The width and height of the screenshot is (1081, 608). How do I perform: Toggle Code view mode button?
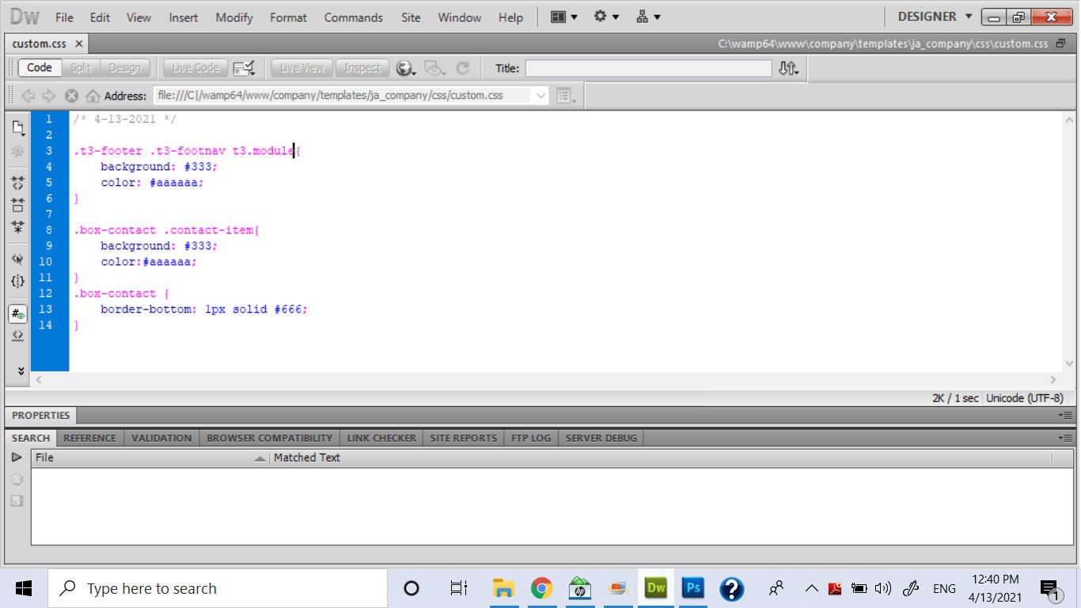(39, 68)
